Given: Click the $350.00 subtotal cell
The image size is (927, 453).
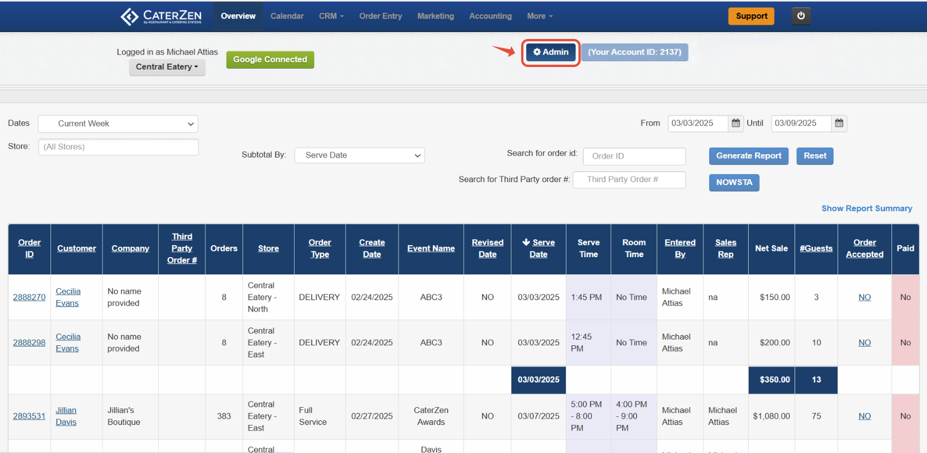Looking at the screenshot, I should tap(771, 380).
